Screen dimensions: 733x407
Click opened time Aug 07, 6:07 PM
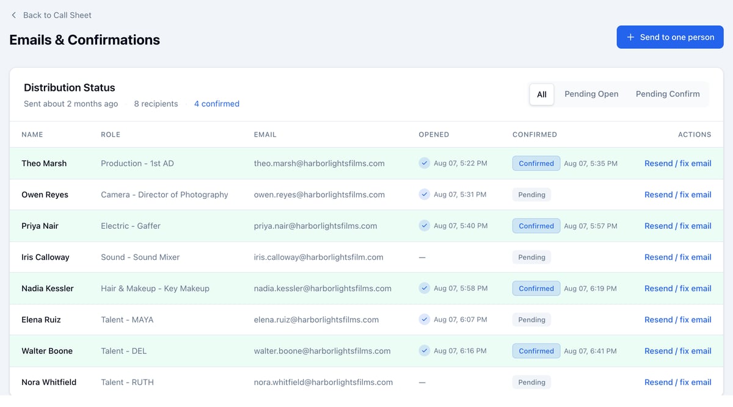coord(460,320)
